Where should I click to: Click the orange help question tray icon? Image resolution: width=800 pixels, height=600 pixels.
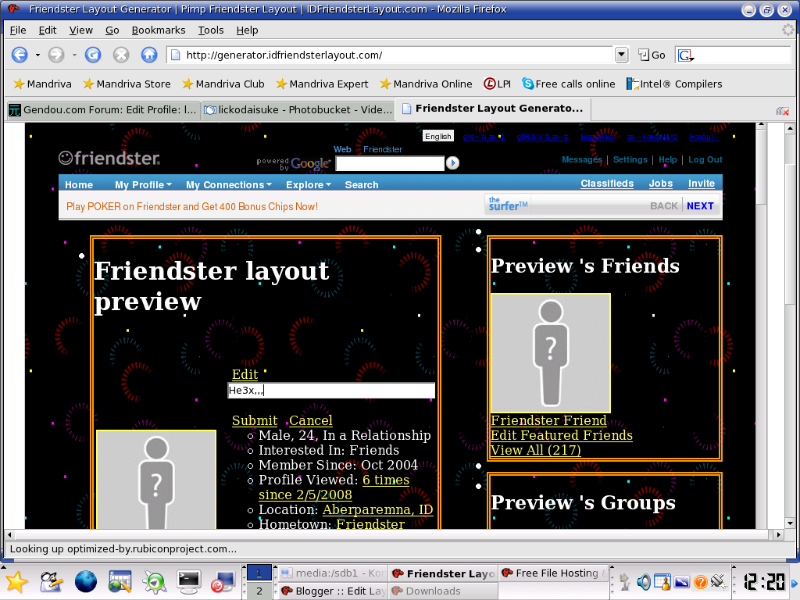pyautogui.click(x=701, y=582)
